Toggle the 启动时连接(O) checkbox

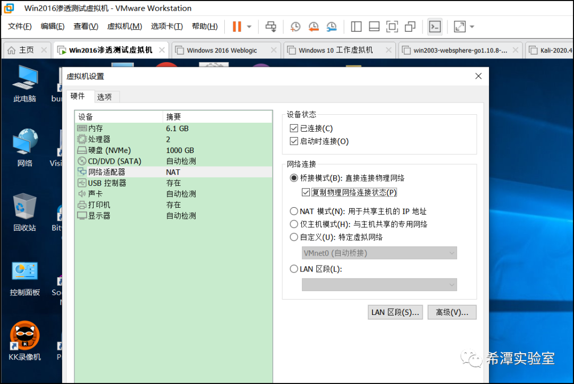[x=293, y=141]
